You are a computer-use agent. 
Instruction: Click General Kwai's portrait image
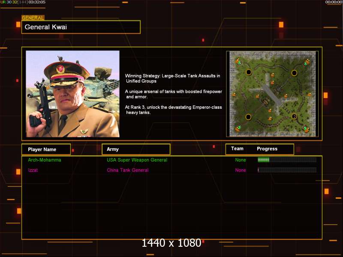click(72, 94)
